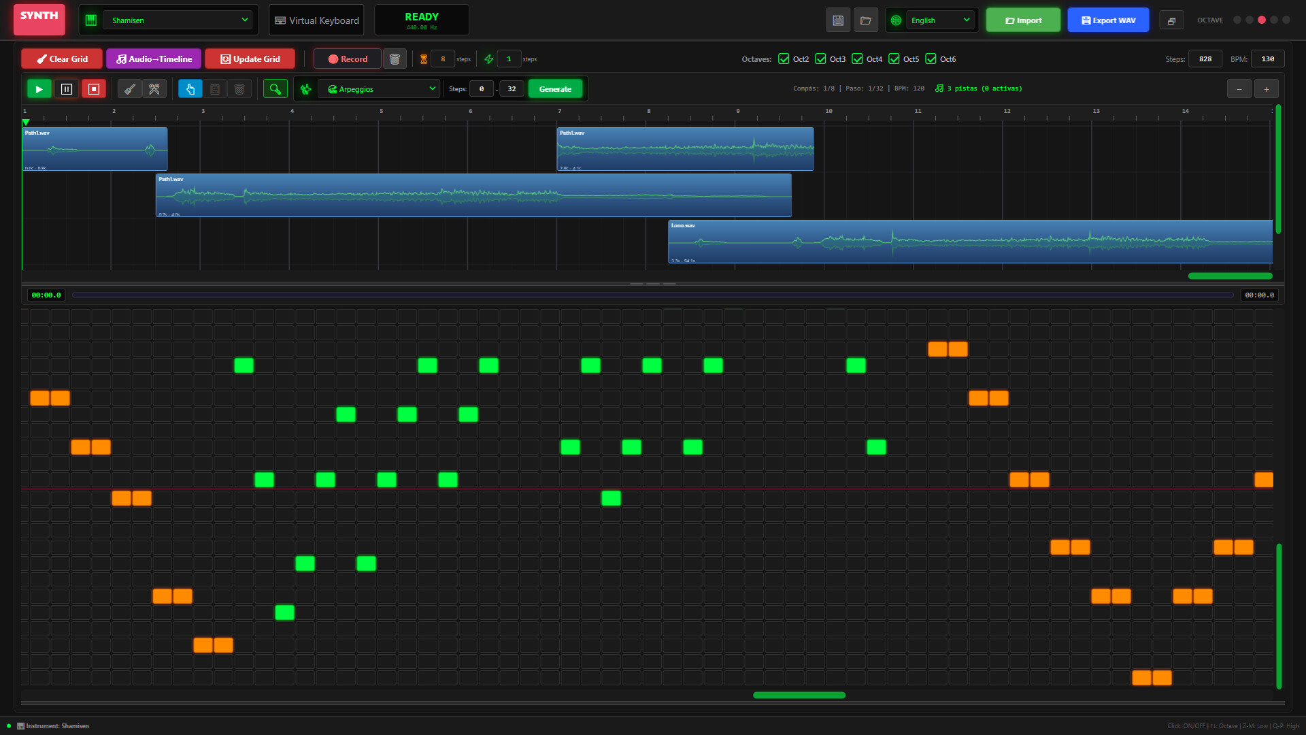Click the Import button

(x=1023, y=20)
